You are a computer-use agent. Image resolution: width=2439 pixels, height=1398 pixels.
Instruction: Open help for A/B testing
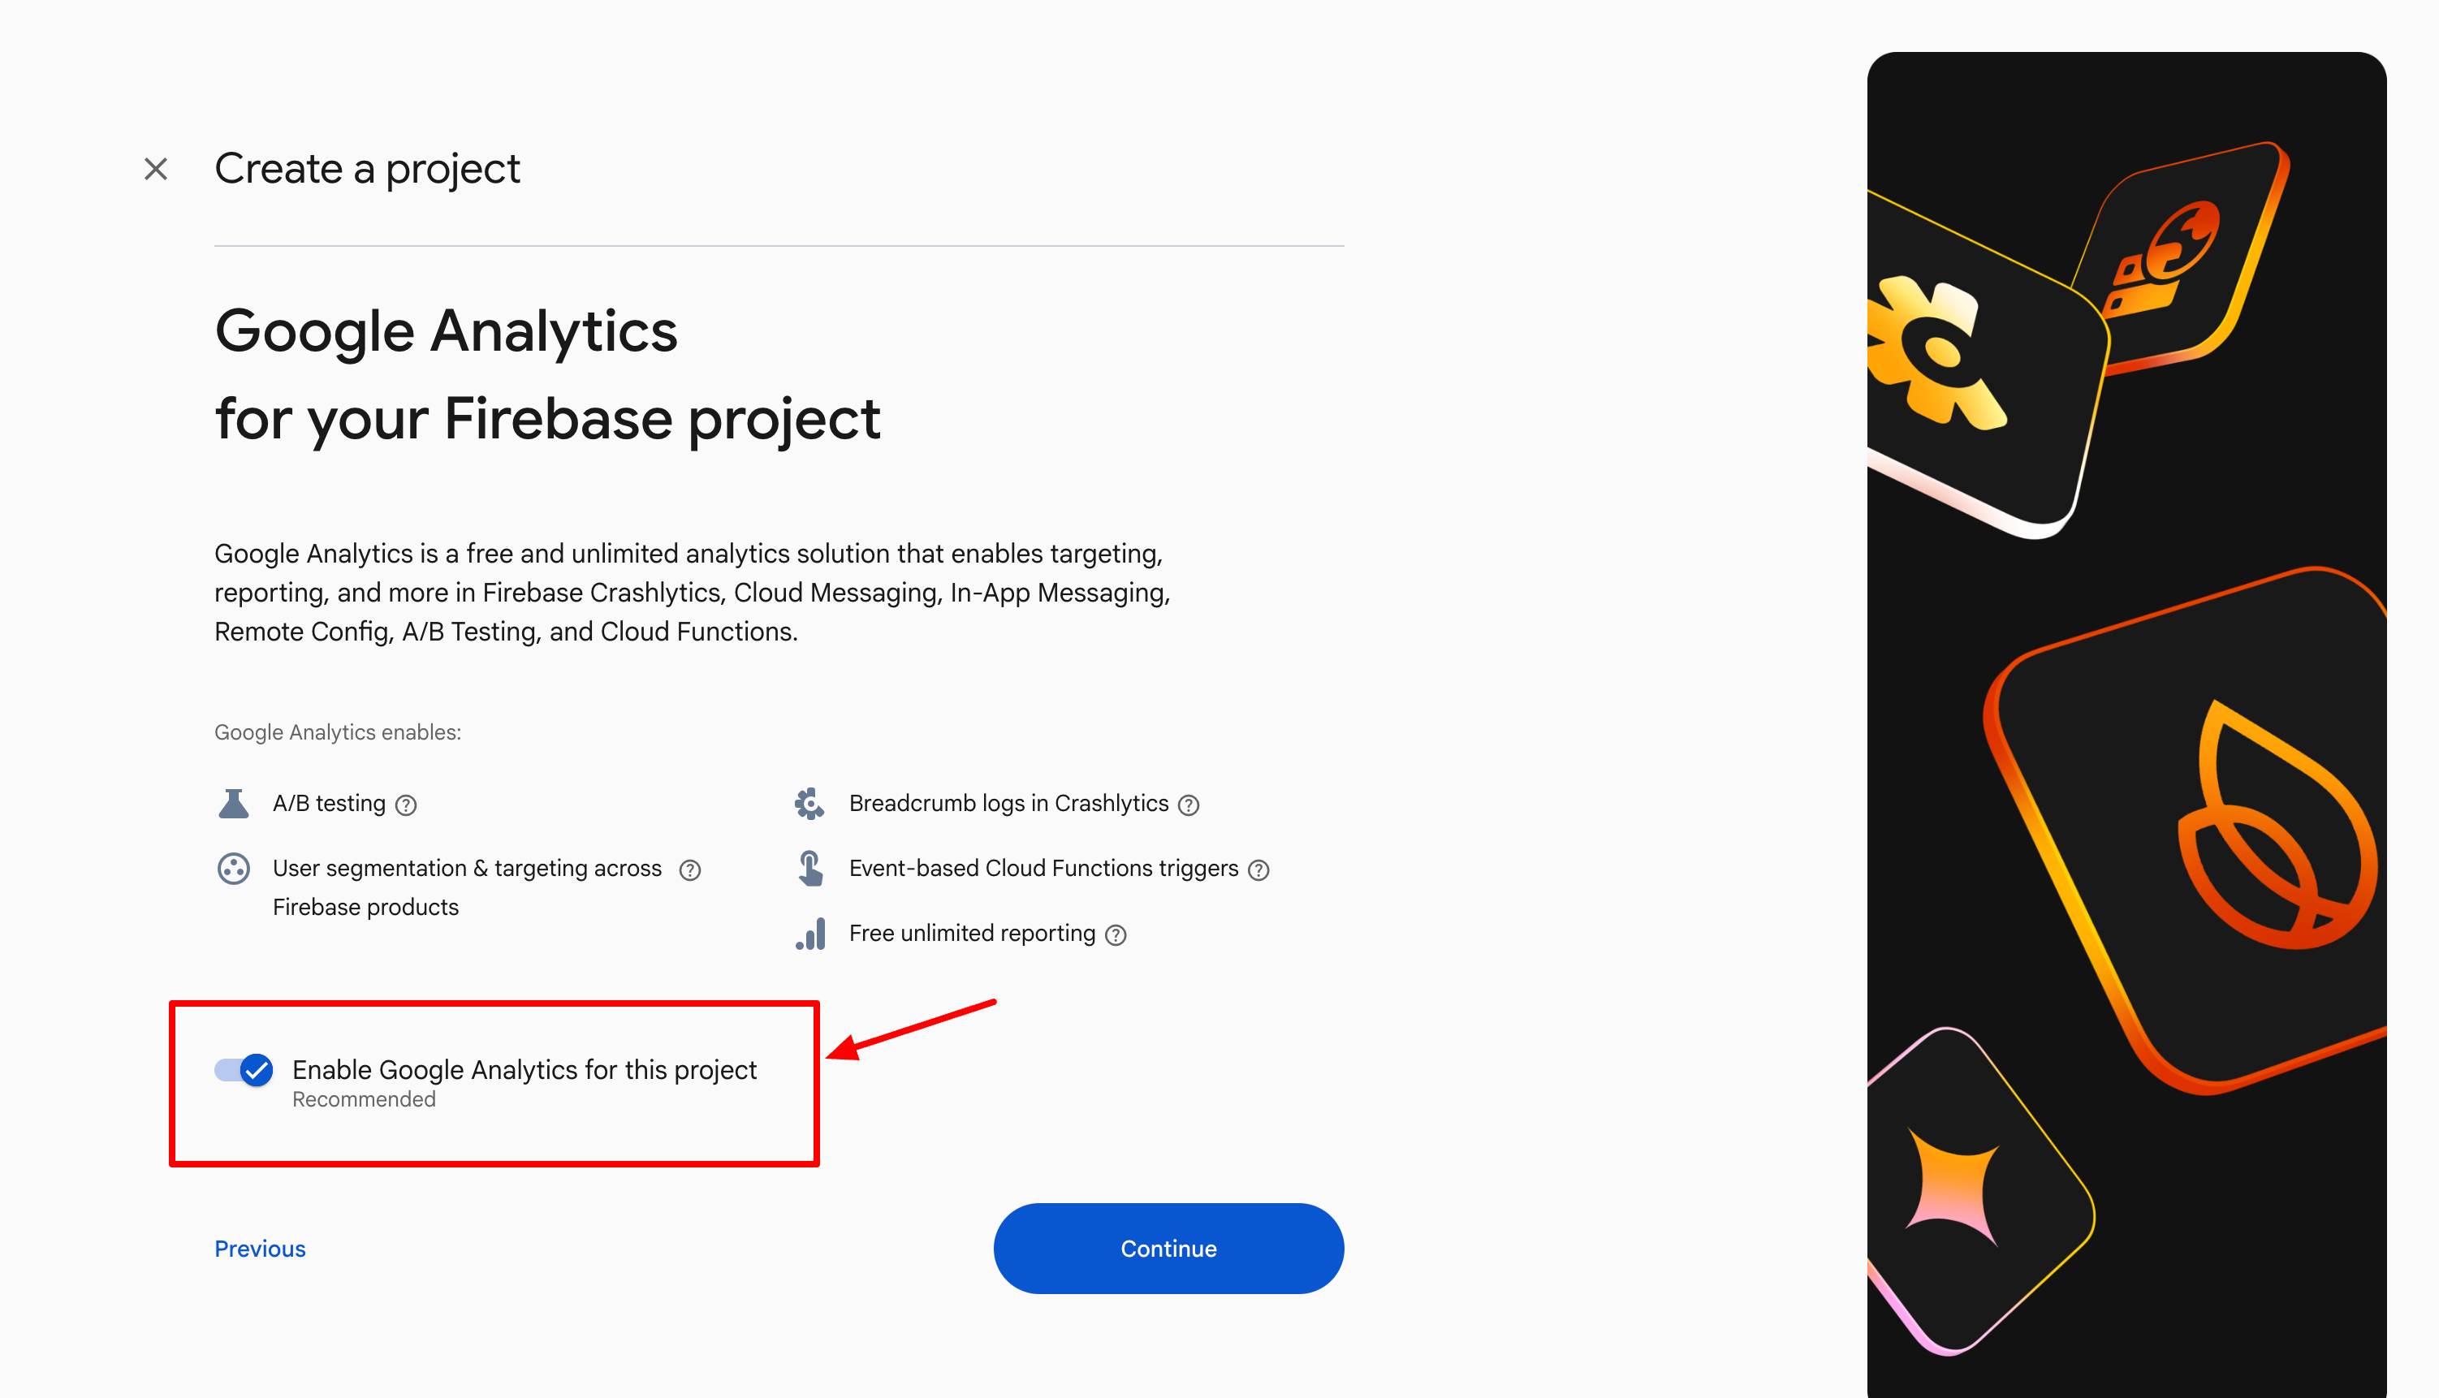(406, 805)
